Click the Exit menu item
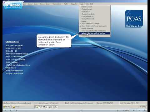Image resolution: width=150 pixels, height=112 pixels. coord(92,4)
